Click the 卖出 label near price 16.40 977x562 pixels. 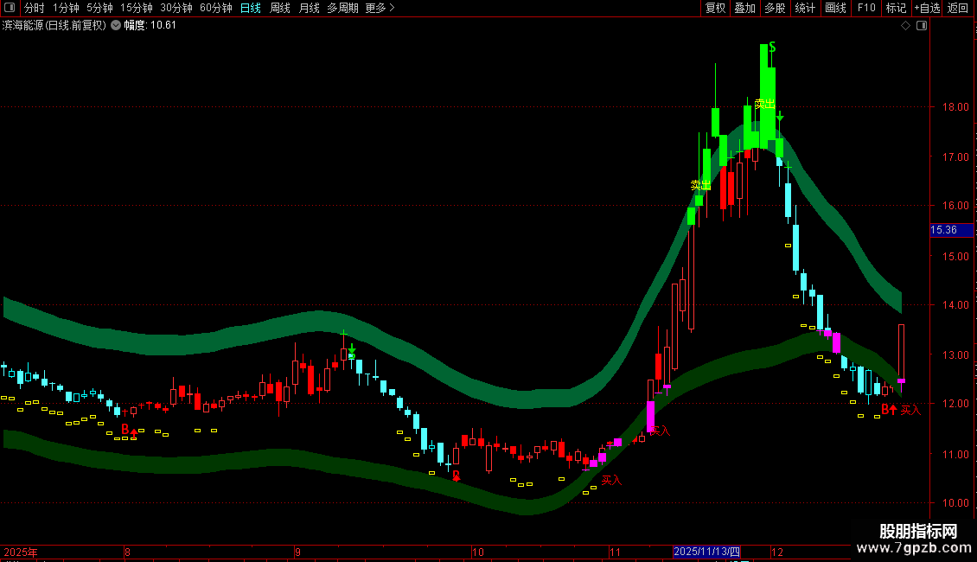pos(700,185)
